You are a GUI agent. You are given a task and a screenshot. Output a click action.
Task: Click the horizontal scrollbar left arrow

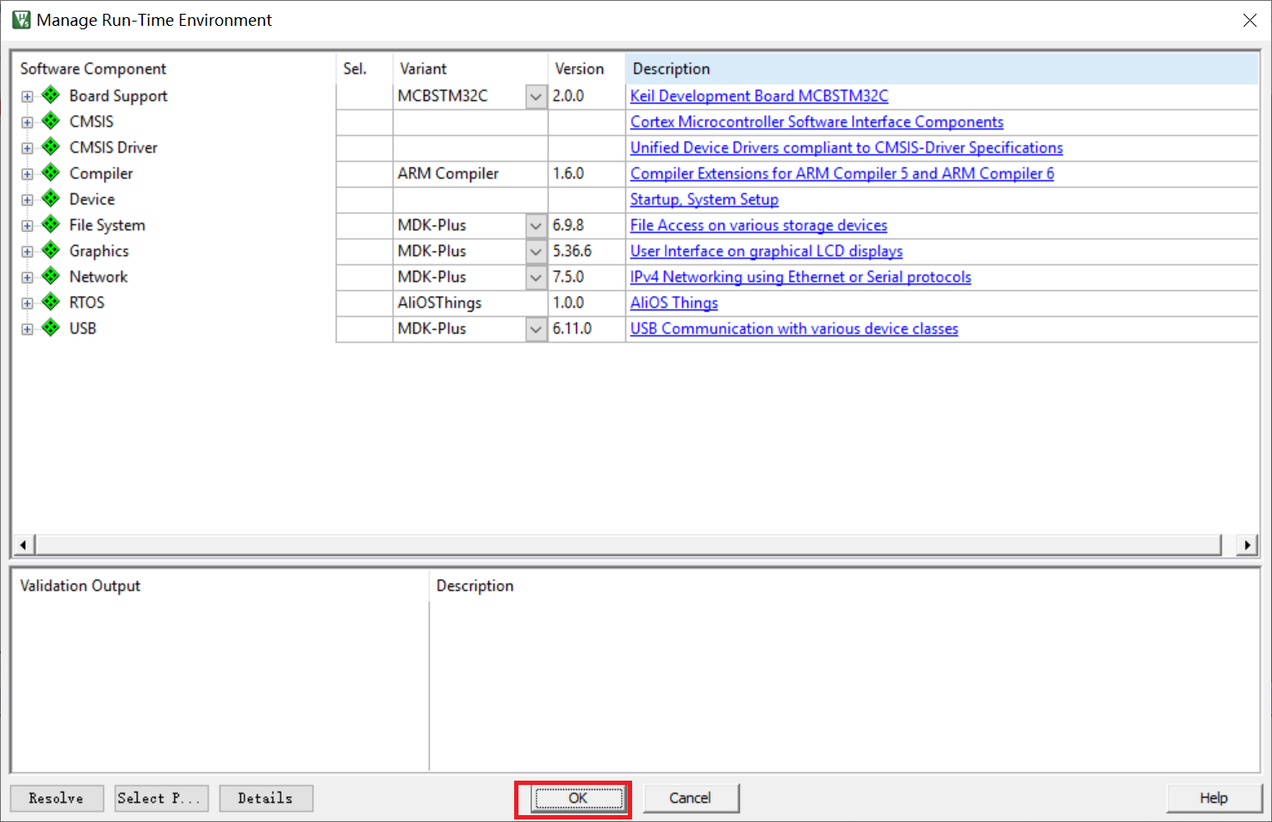click(24, 545)
